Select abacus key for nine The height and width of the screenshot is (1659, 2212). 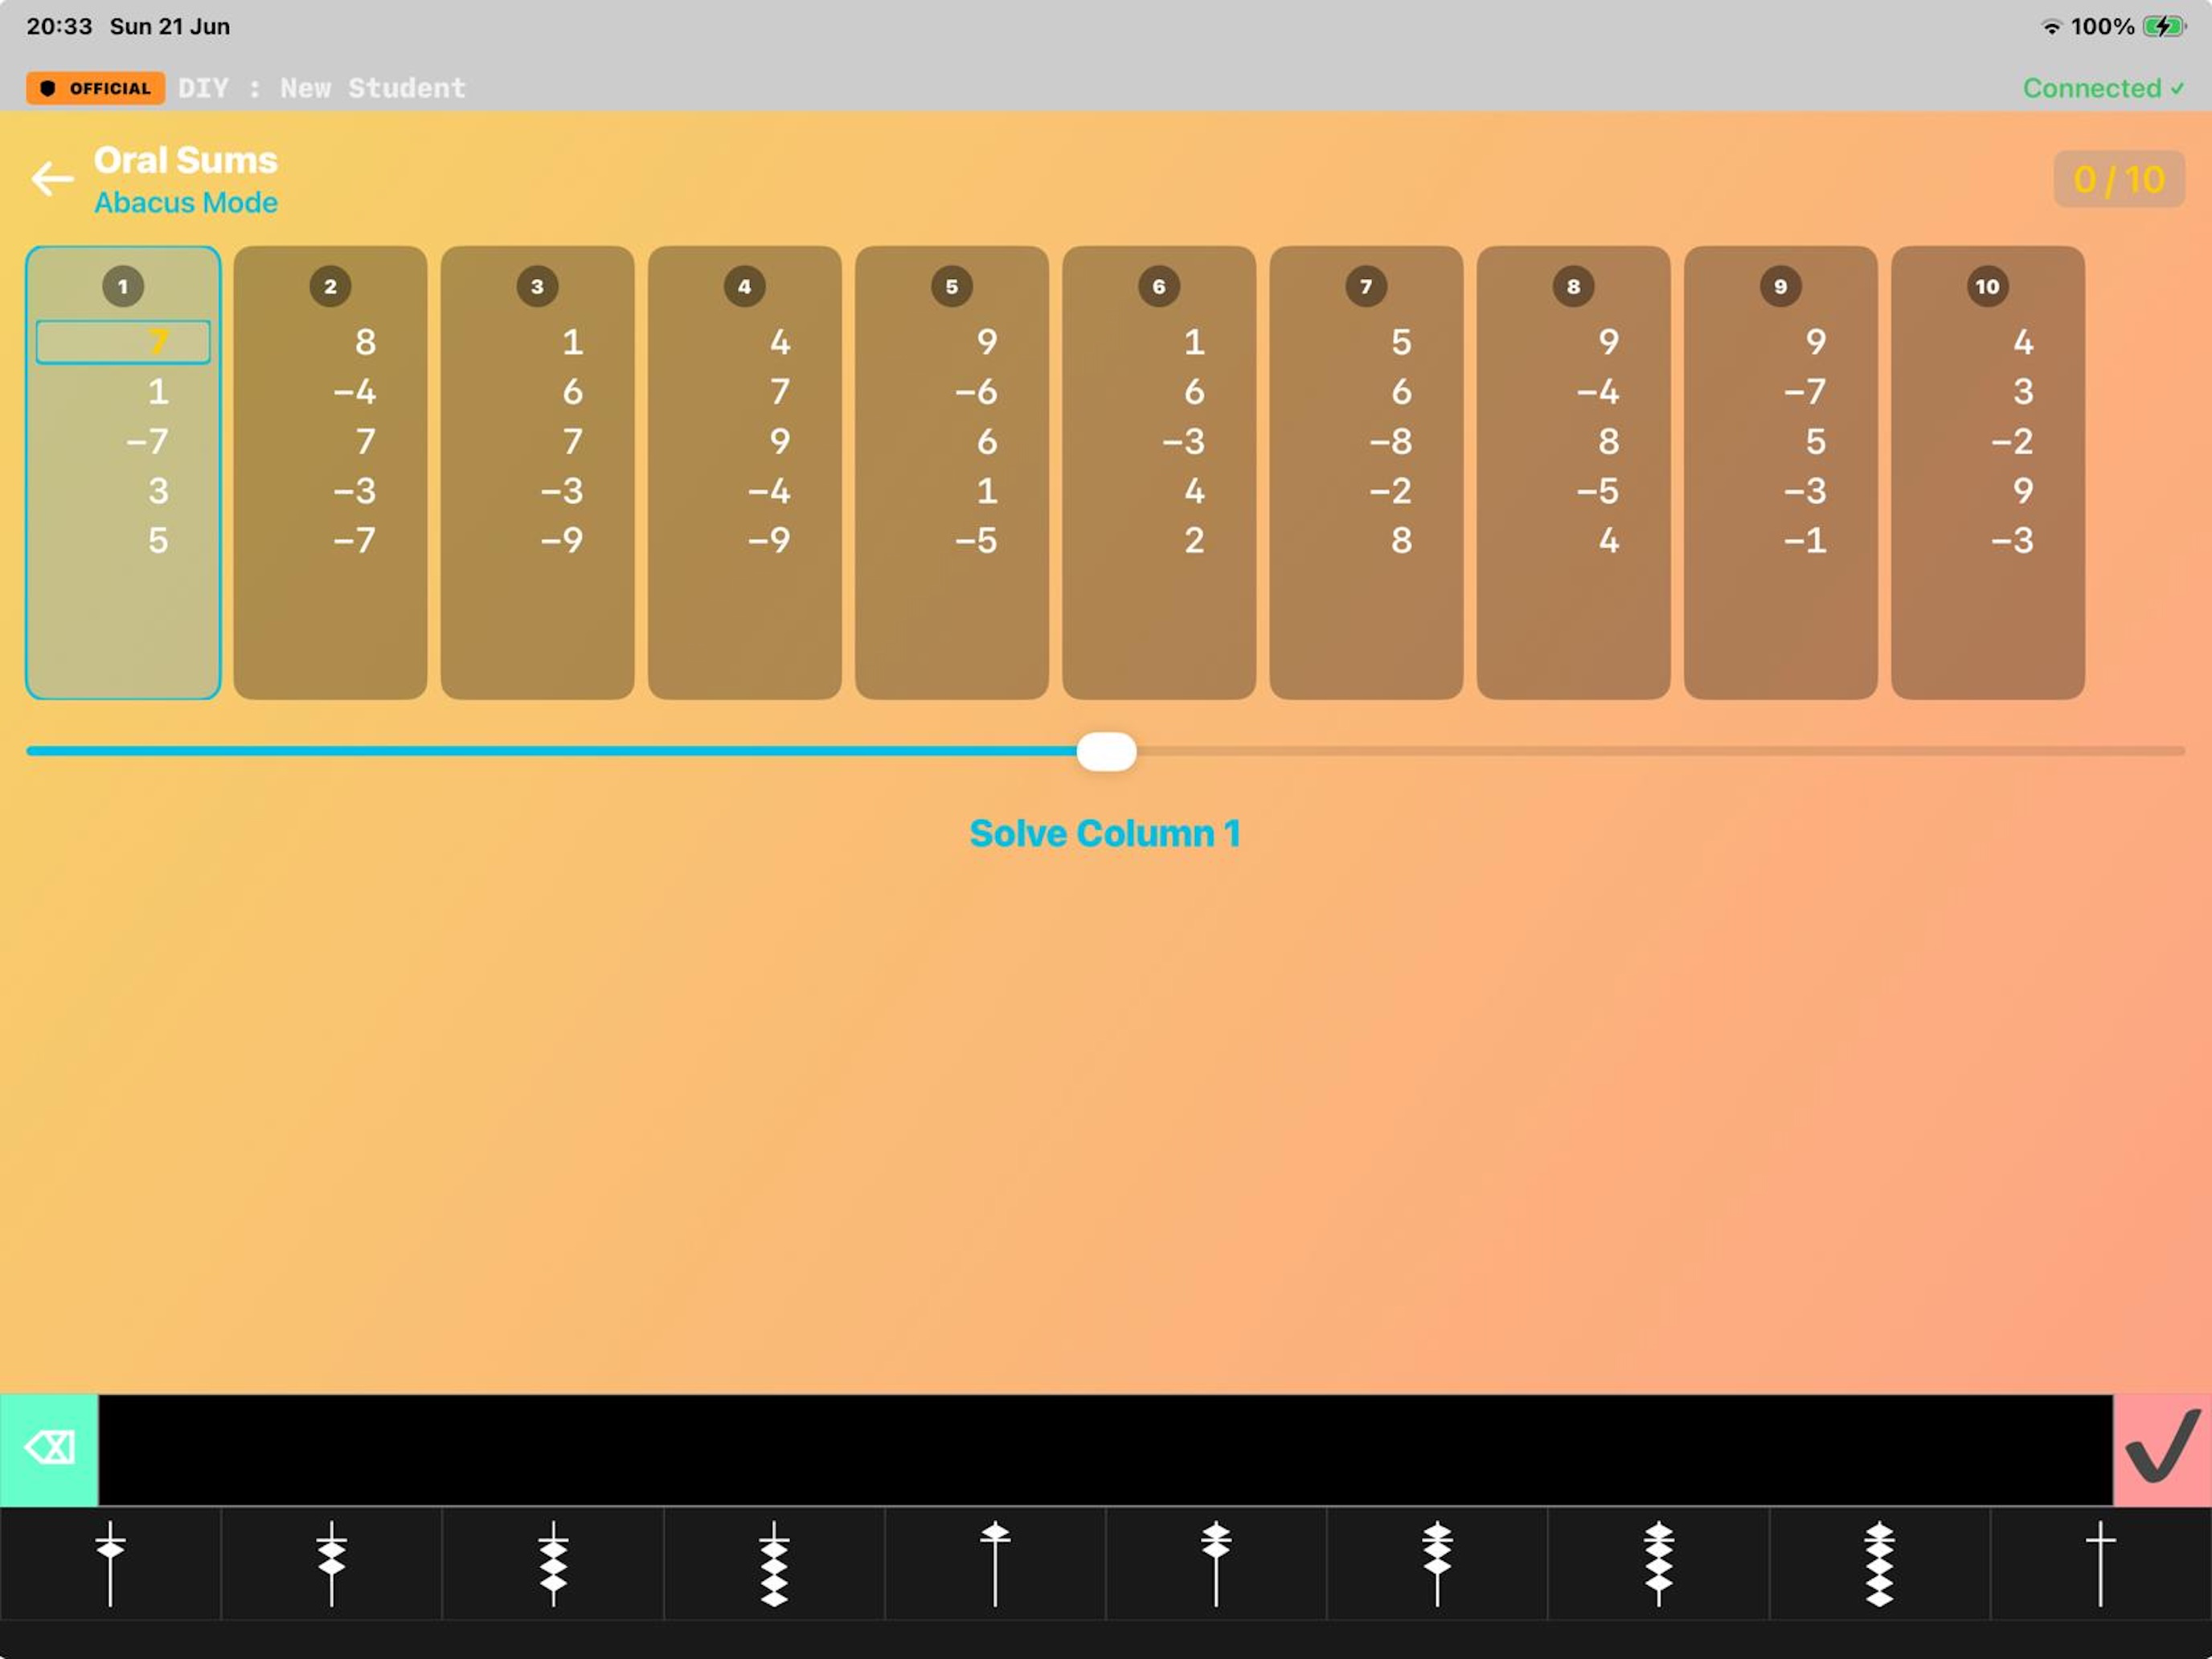(x=1880, y=1564)
